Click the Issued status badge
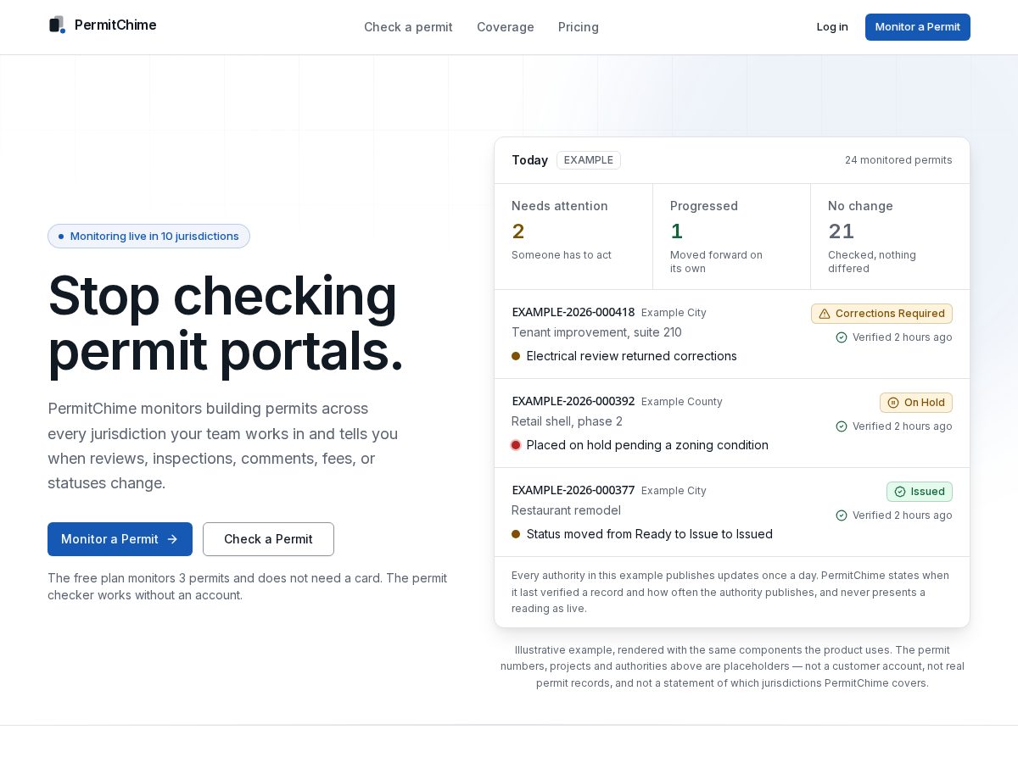The image size is (1018, 763). [x=920, y=492]
